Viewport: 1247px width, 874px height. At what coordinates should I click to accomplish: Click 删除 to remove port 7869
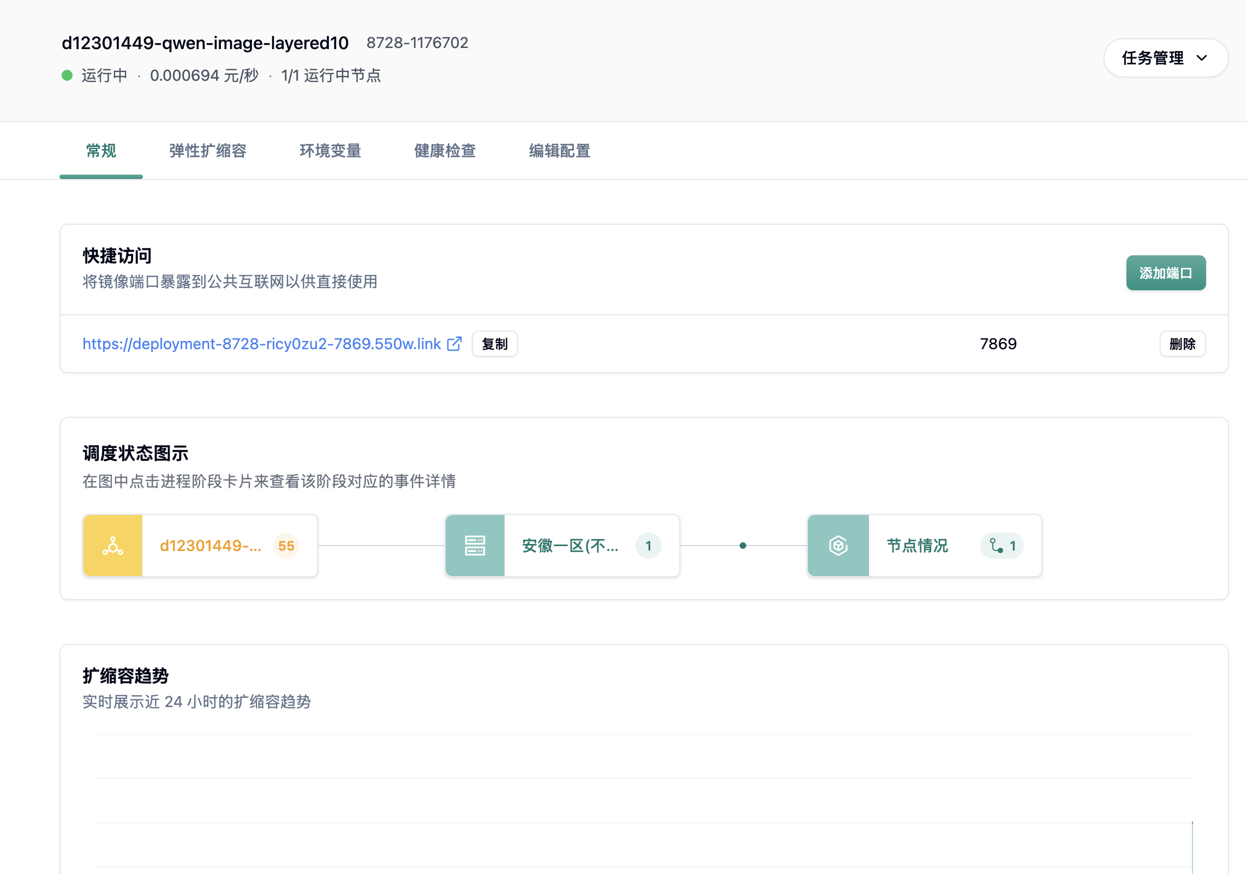pyautogui.click(x=1182, y=344)
